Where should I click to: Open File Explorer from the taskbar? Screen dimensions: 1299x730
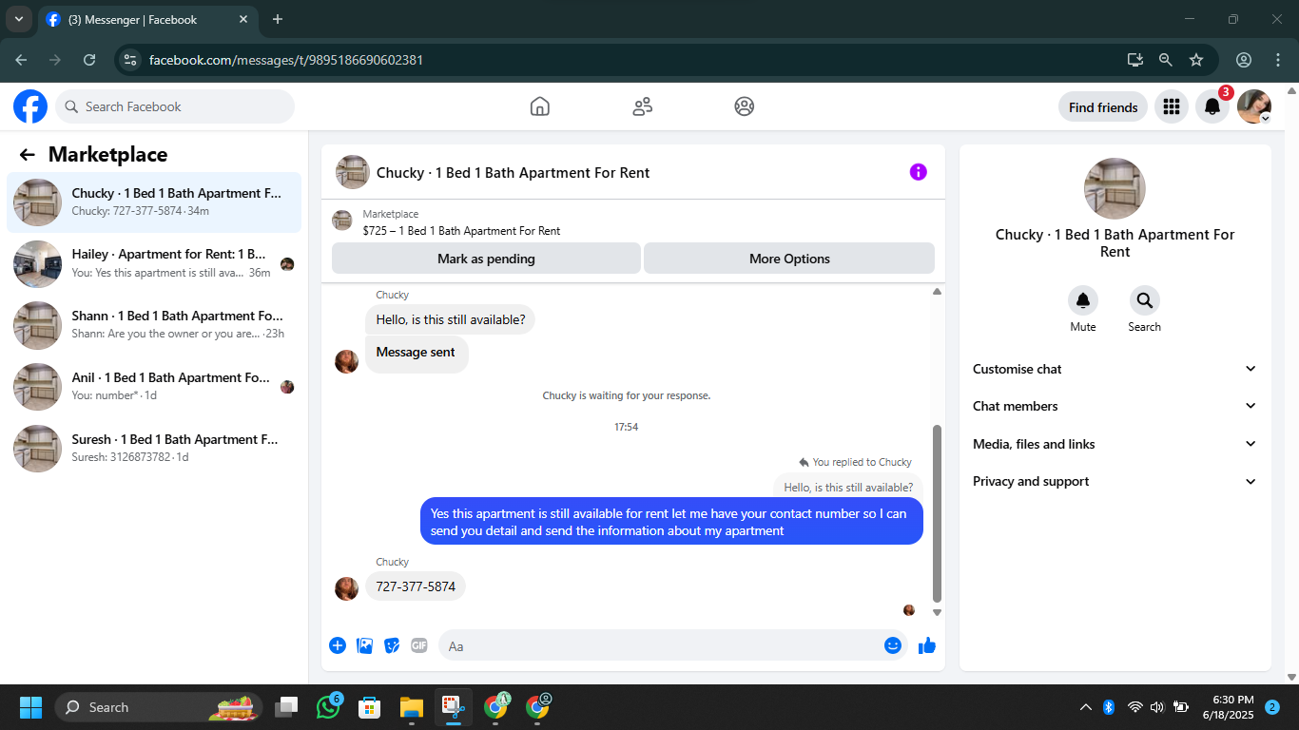pyautogui.click(x=411, y=707)
